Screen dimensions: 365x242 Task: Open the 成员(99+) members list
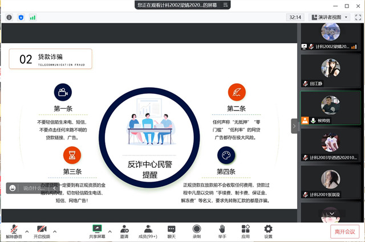click(x=148, y=232)
